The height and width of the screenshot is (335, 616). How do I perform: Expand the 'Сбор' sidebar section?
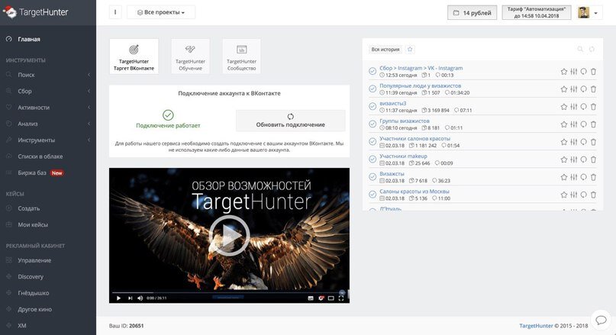(x=48, y=91)
